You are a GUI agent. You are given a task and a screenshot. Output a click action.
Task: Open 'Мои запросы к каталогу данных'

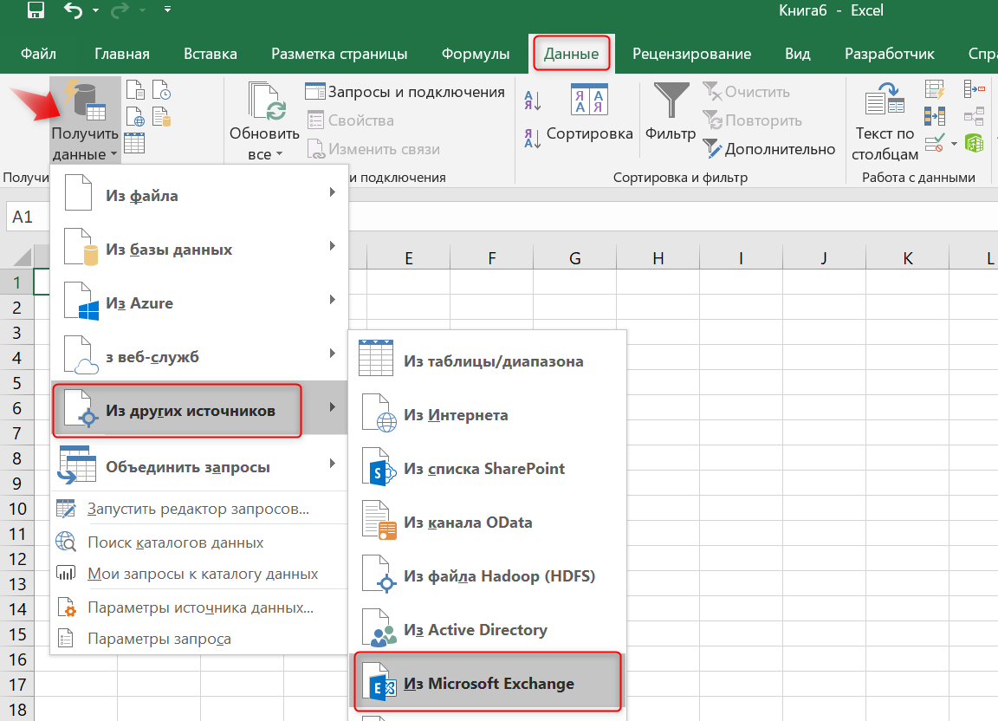click(199, 573)
